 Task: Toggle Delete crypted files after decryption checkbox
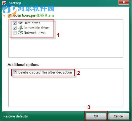click(15, 72)
